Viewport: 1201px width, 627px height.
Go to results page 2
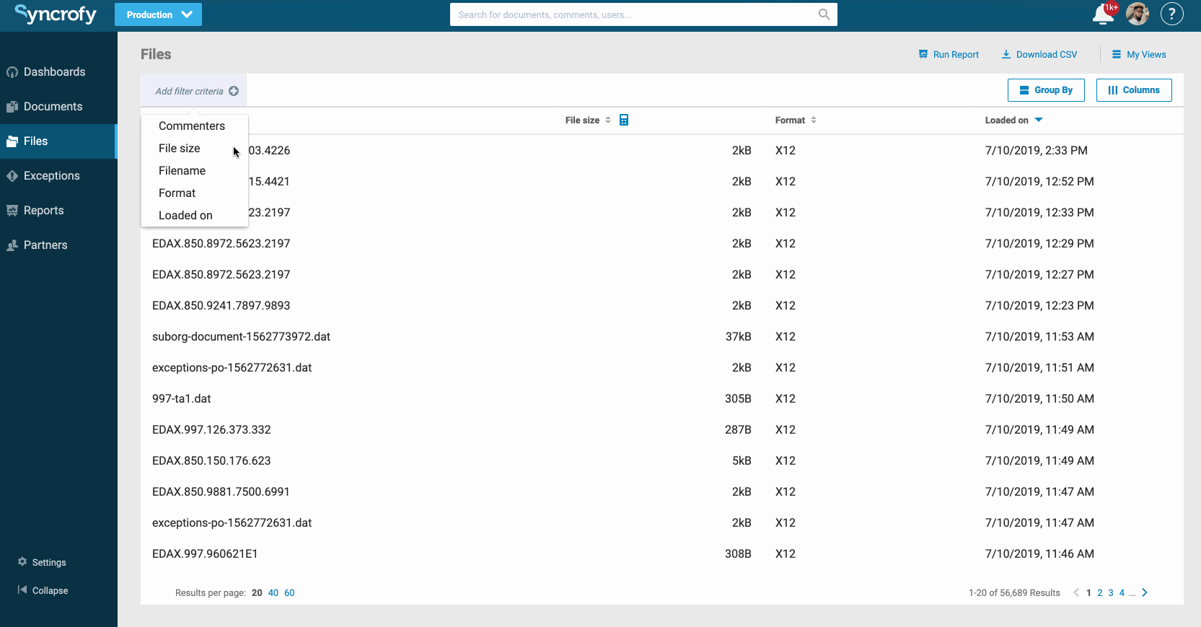[x=1099, y=593]
